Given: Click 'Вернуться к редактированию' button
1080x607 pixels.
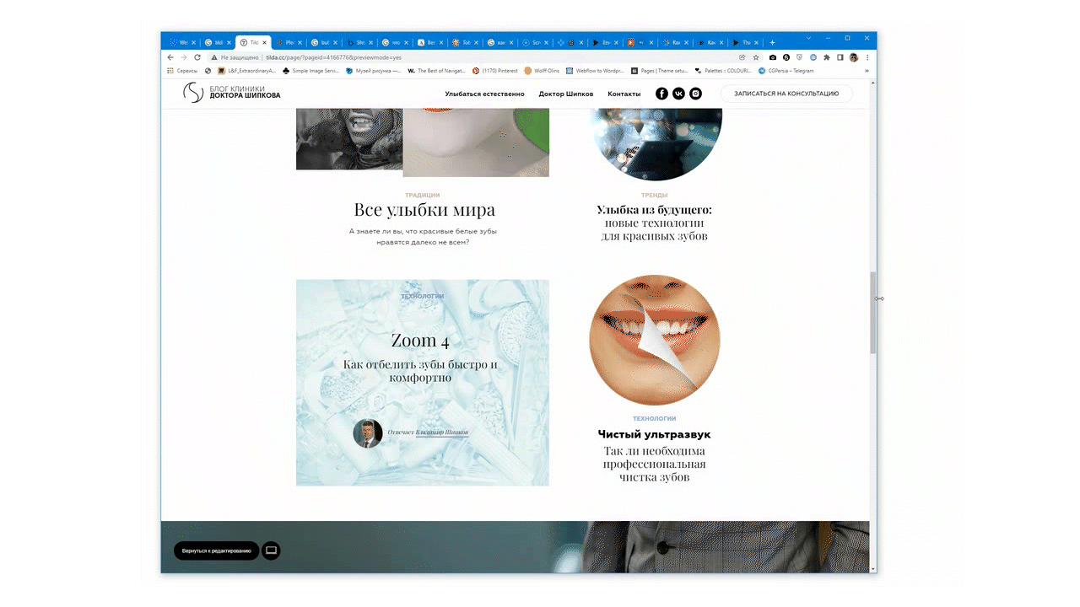Looking at the screenshot, I should (217, 551).
